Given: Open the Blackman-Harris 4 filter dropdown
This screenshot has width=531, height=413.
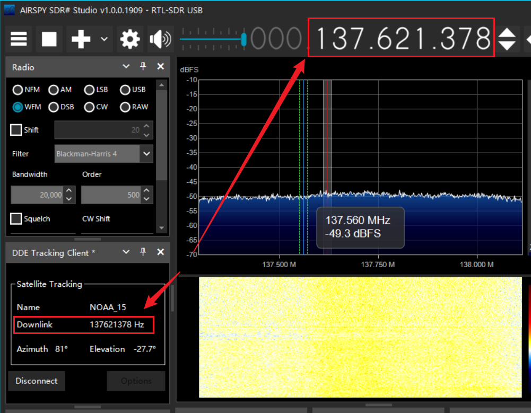Looking at the screenshot, I should click(x=146, y=154).
